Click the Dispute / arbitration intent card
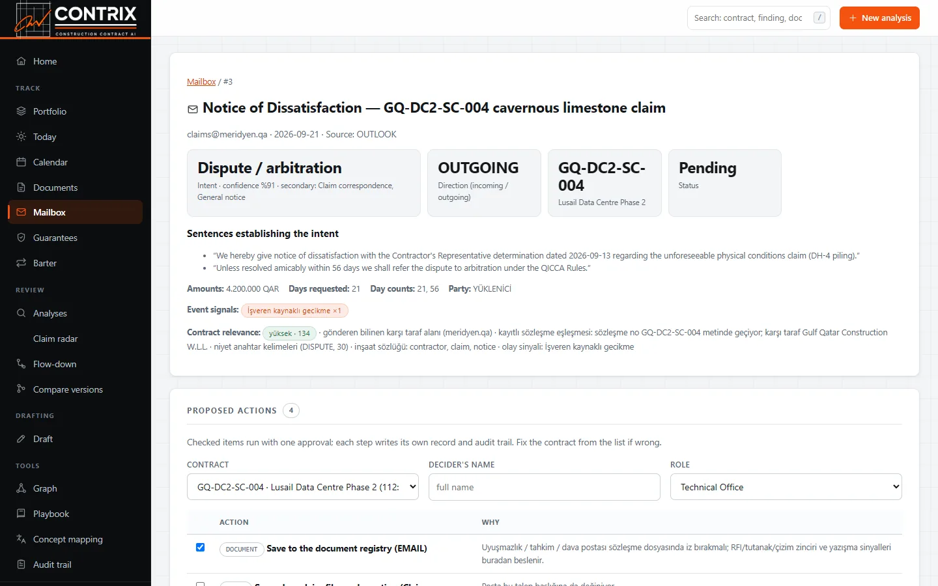The width and height of the screenshot is (938, 586). click(304, 183)
